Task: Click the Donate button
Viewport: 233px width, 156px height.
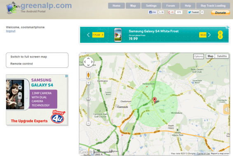Action: [x=220, y=13]
